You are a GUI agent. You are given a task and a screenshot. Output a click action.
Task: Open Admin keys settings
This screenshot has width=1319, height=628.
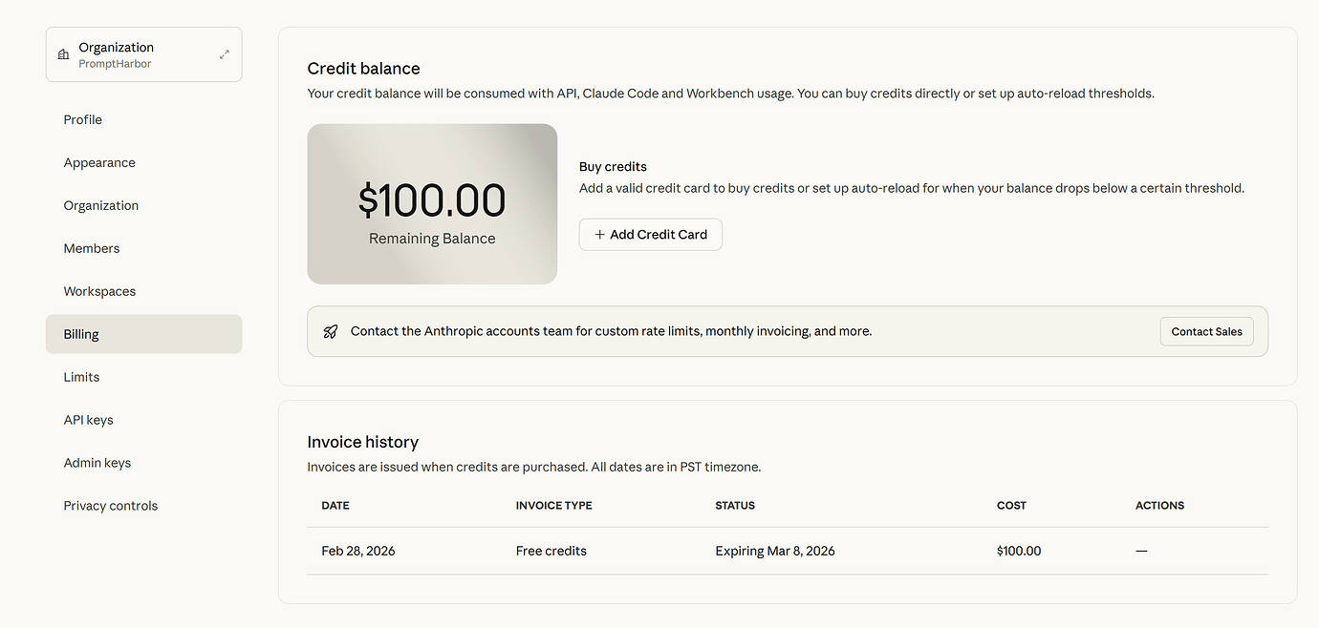click(x=97, y=463)
